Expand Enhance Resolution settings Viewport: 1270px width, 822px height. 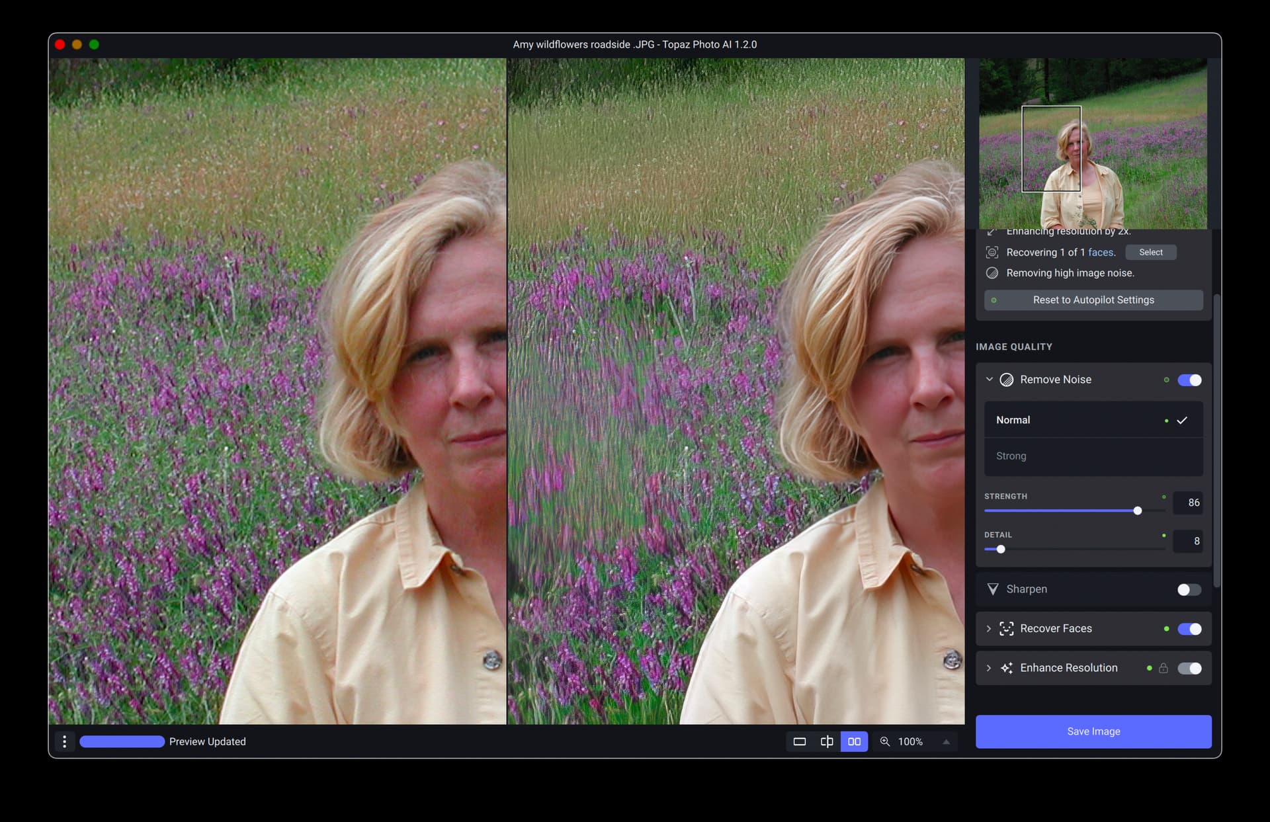989,668
